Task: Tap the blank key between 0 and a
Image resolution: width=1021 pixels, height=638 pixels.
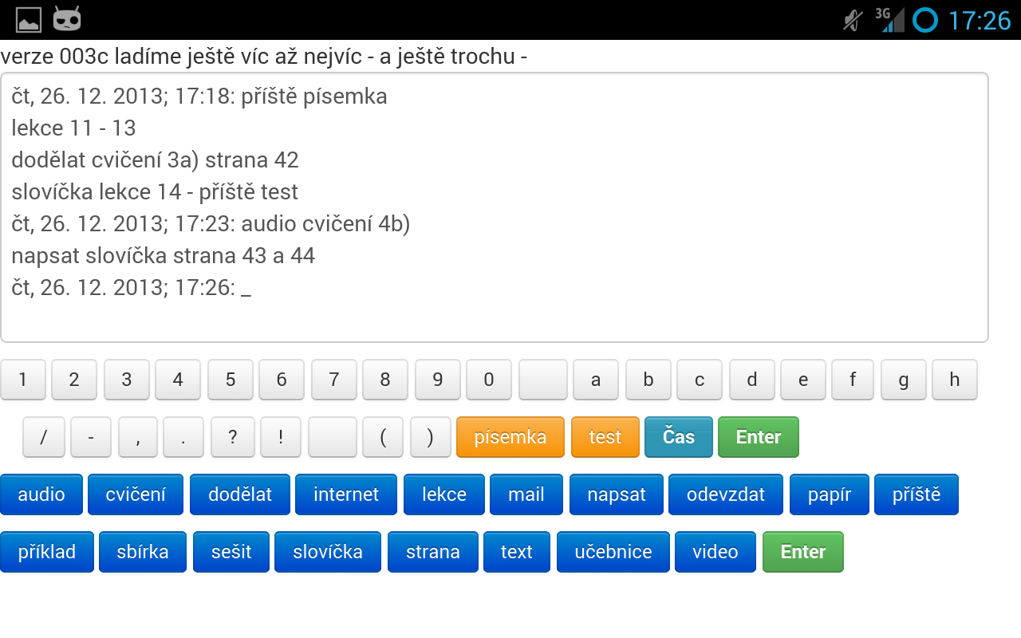Action: 543,380
